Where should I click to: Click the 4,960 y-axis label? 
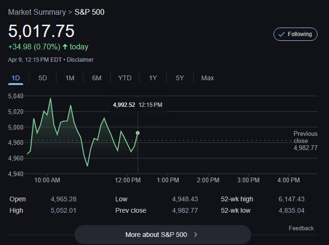tap(16, 159)
